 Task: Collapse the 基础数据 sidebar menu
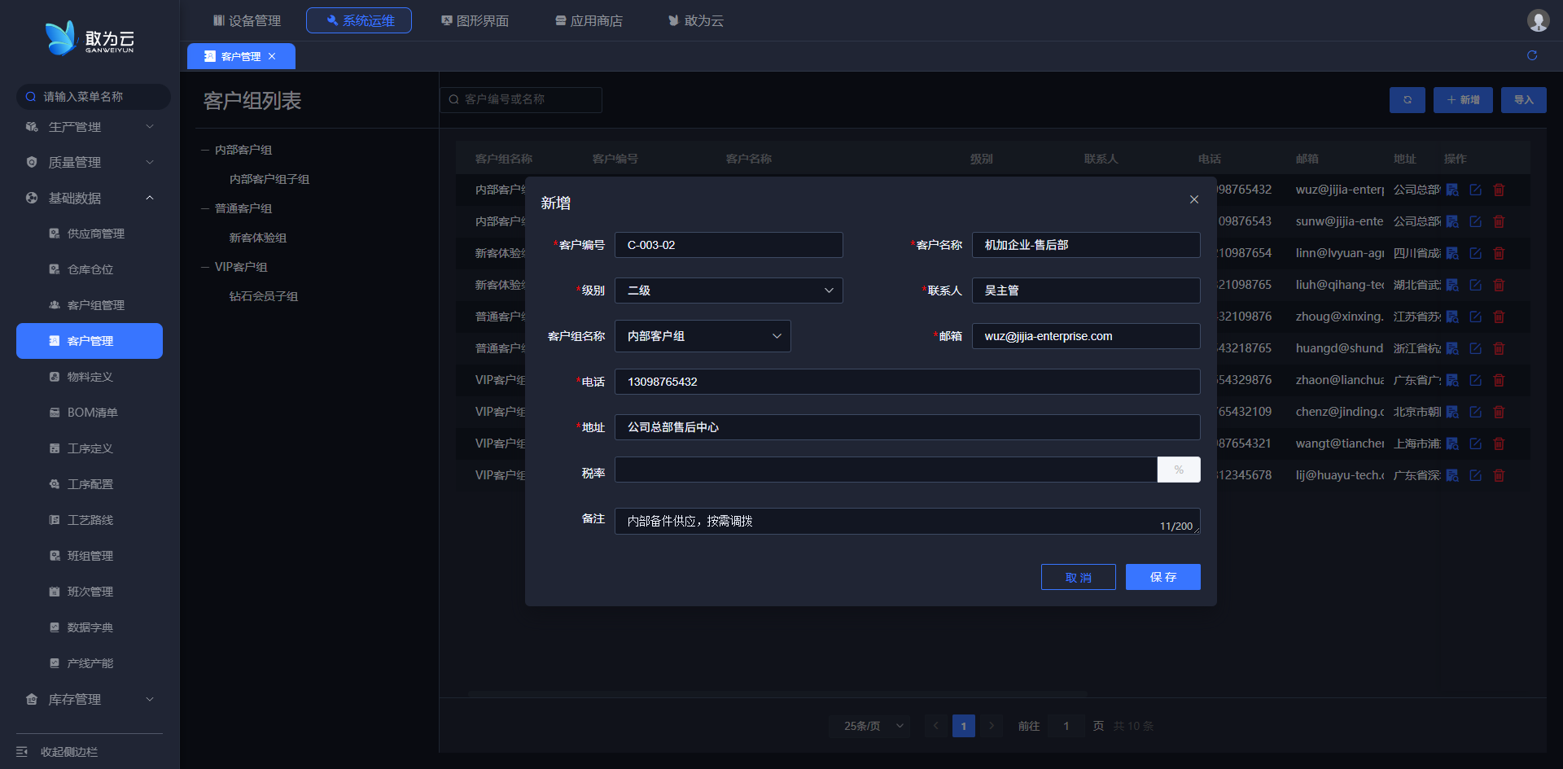[90, 198]
